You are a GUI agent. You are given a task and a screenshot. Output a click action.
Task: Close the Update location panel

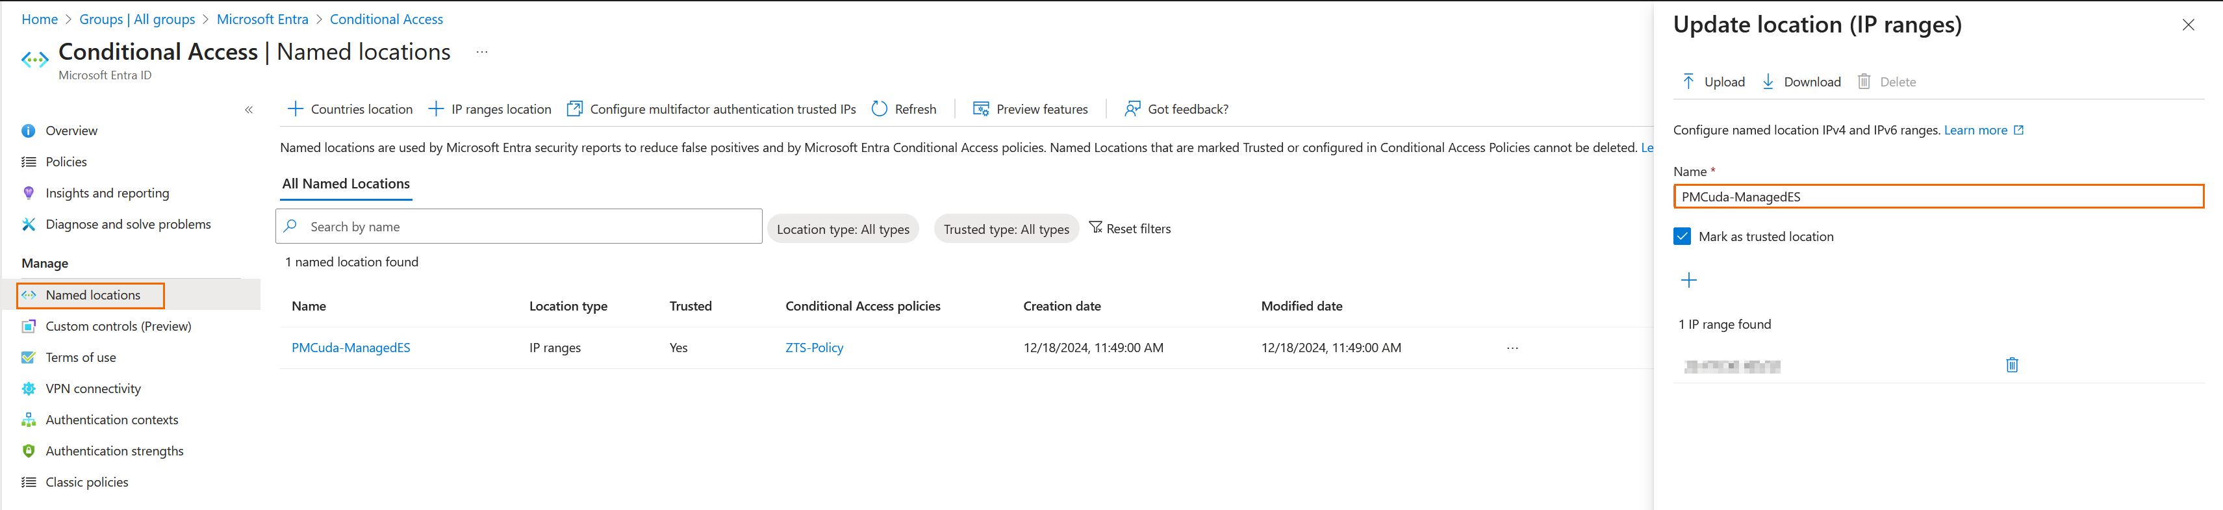(2188, 25)
